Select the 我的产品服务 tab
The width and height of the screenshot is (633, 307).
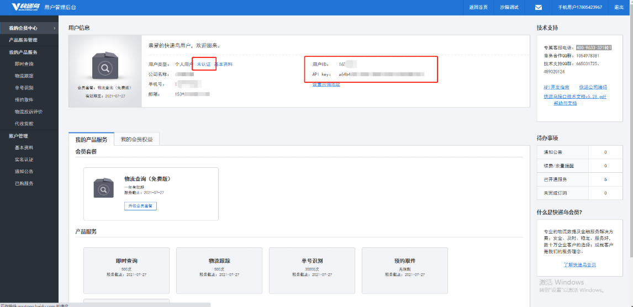(x=91, y=139)
